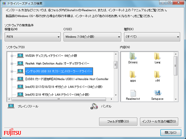The image size is (186, 139).
Task: Click the Readme.txt file icon
Action: (x=133, y=93)
